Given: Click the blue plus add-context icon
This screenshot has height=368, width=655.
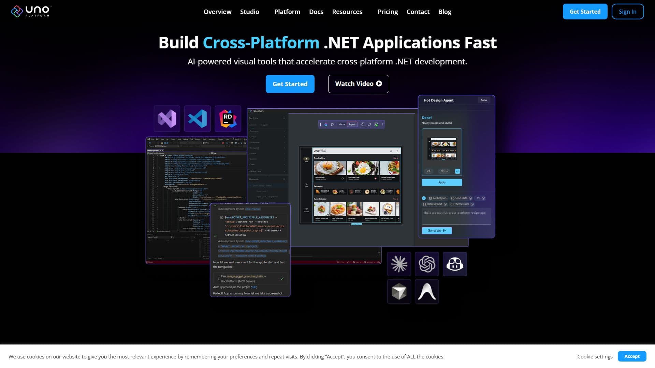Looking at the screenshot, I should 424,198.
